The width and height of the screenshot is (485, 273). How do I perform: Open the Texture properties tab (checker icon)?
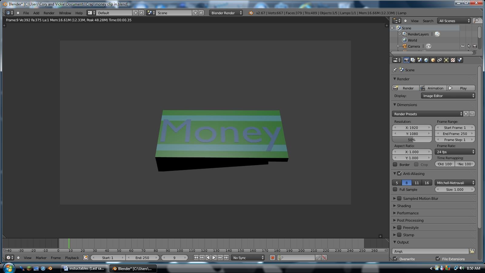point(453,60)
